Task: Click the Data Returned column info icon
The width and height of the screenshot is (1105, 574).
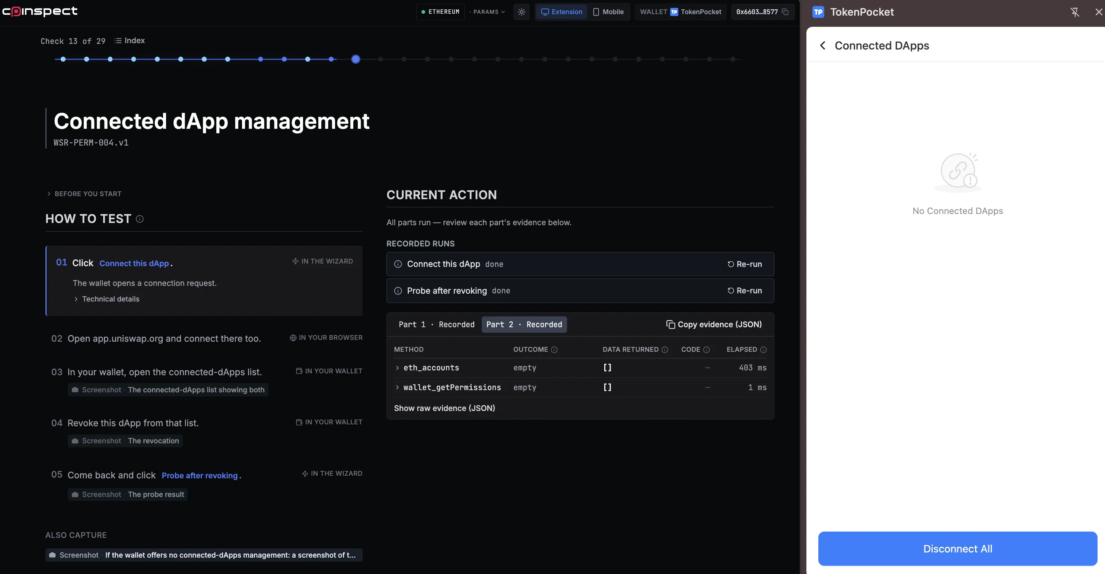Action: tap(665, 350)
